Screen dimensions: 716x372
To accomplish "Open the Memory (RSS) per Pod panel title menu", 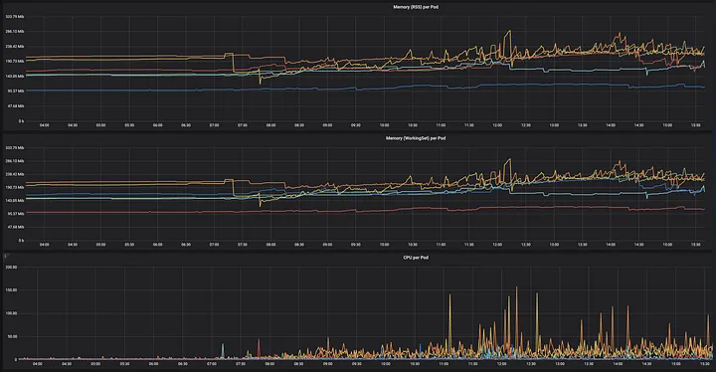I will click(416, 7).
